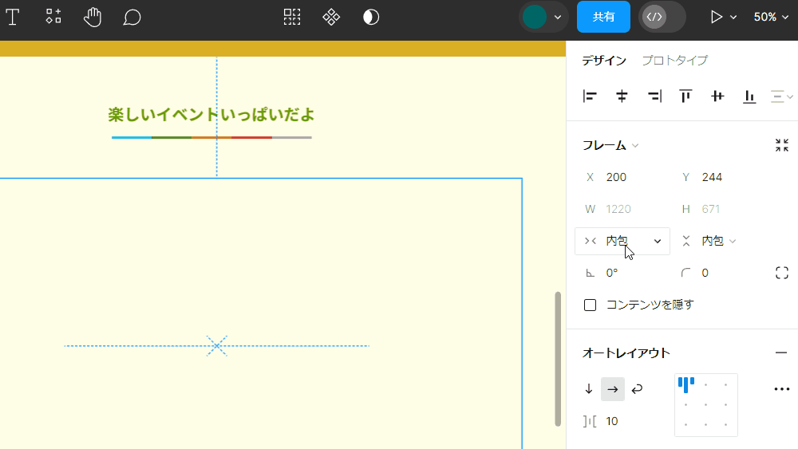Click the independent corners icon
798x449 pixels.
coord(782,273)
